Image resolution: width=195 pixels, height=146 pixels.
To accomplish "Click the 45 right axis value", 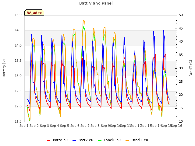I will tap(181, 28).
